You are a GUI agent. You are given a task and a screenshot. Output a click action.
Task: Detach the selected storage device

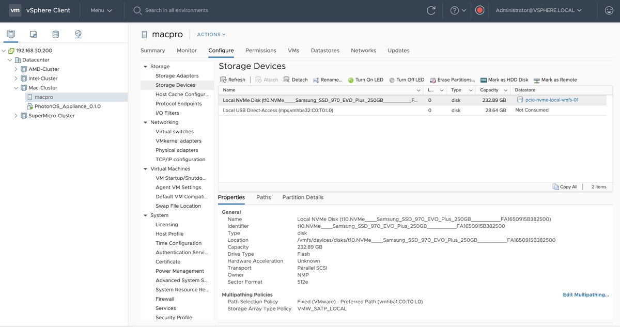click(296, 80)
